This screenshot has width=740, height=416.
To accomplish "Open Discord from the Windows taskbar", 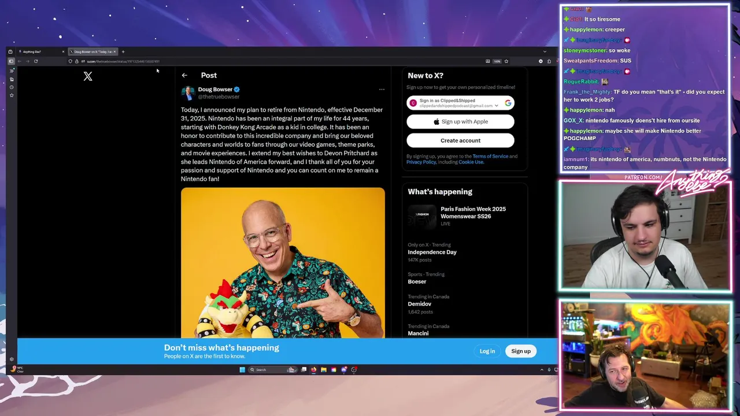I will pos(344,370).
